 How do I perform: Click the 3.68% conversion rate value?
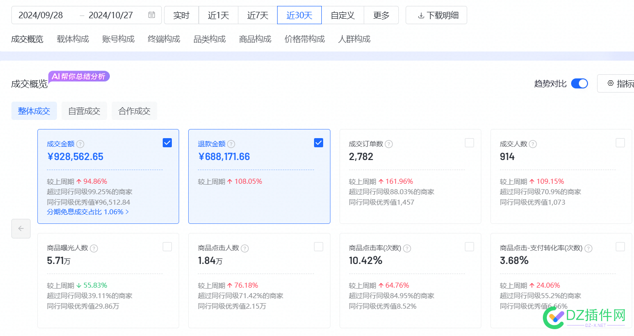[x=514, y=261]
